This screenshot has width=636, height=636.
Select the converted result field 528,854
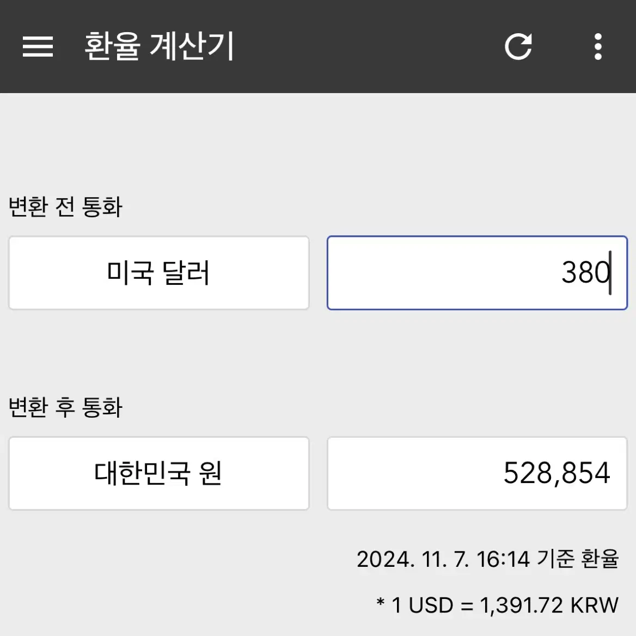click(478, 473)
